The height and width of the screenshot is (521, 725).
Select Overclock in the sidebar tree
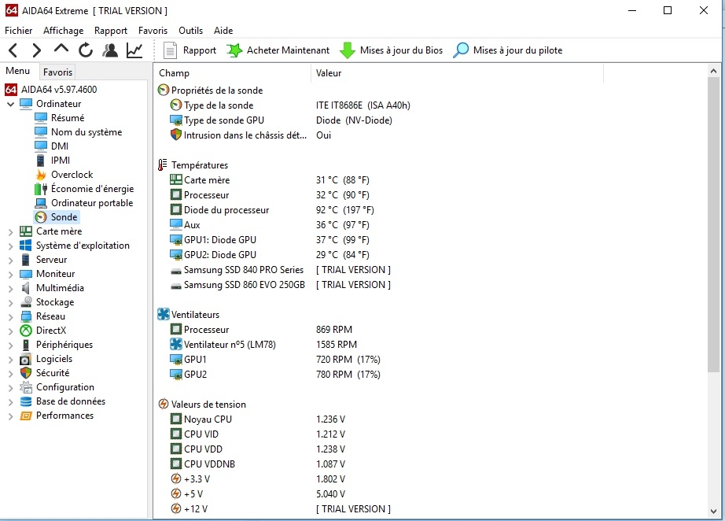(x=72, y=175)
